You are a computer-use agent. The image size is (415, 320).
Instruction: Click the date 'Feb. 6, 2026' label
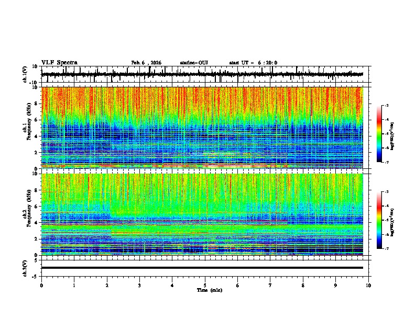pos(146,63)
